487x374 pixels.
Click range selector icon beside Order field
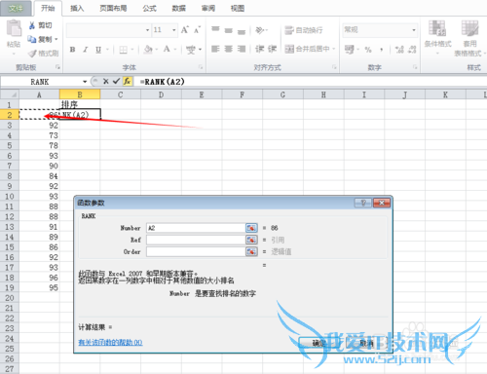coord(251,251)
